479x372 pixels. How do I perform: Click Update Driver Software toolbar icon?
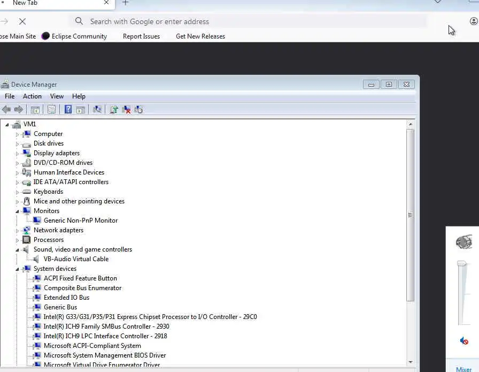[114, 110]
